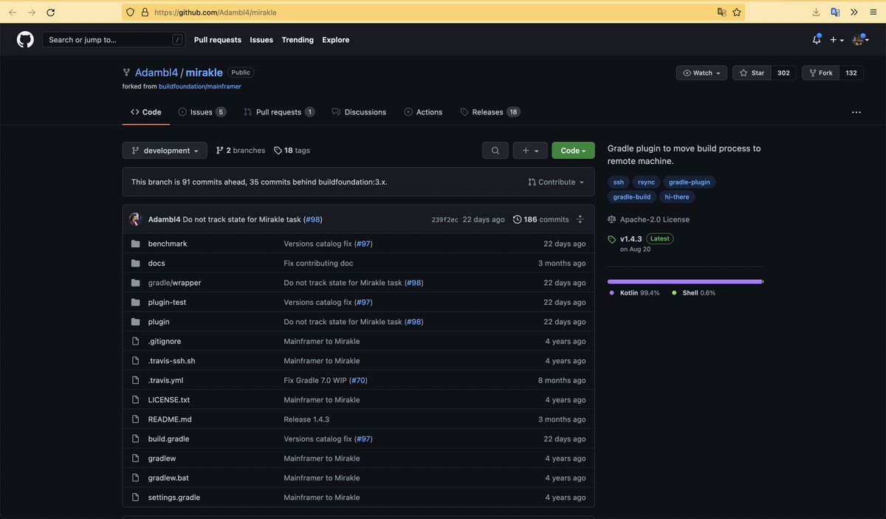
Task: Open Issues in top navigation
Action: (261, 40)
